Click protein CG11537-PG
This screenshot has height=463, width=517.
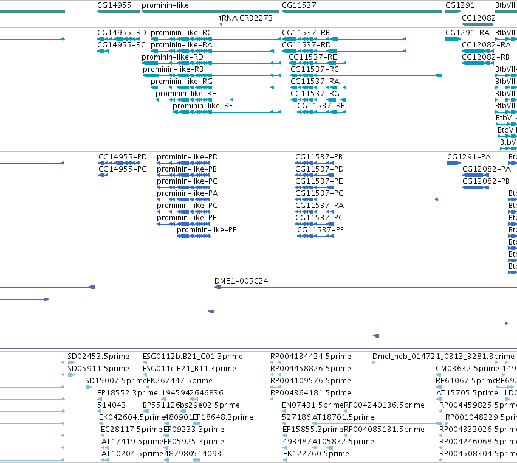click(x=315, y=224)
